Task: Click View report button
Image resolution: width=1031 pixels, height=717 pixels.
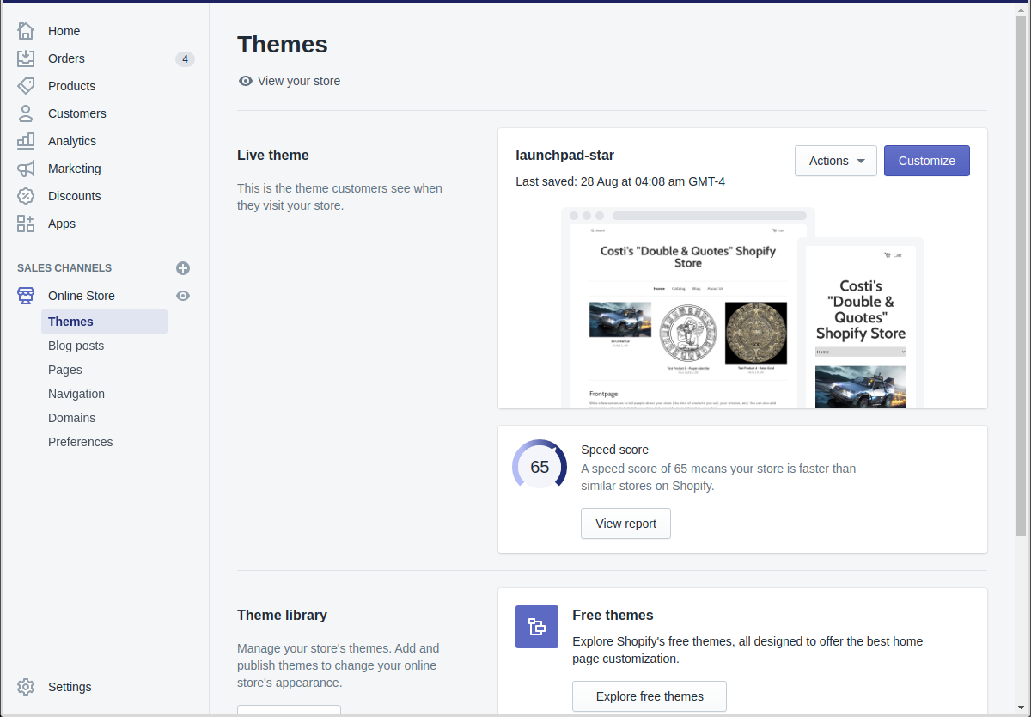Action: (625, 524)
